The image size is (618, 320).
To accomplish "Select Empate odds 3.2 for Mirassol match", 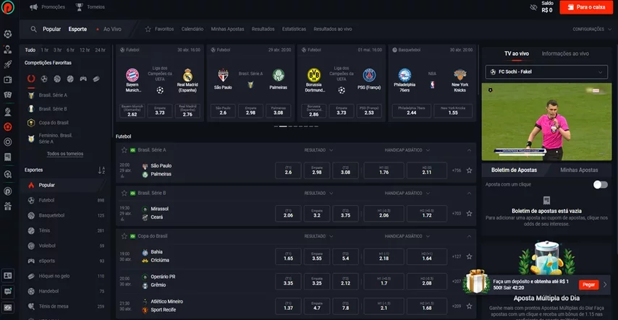I will [x=317, y=213].
